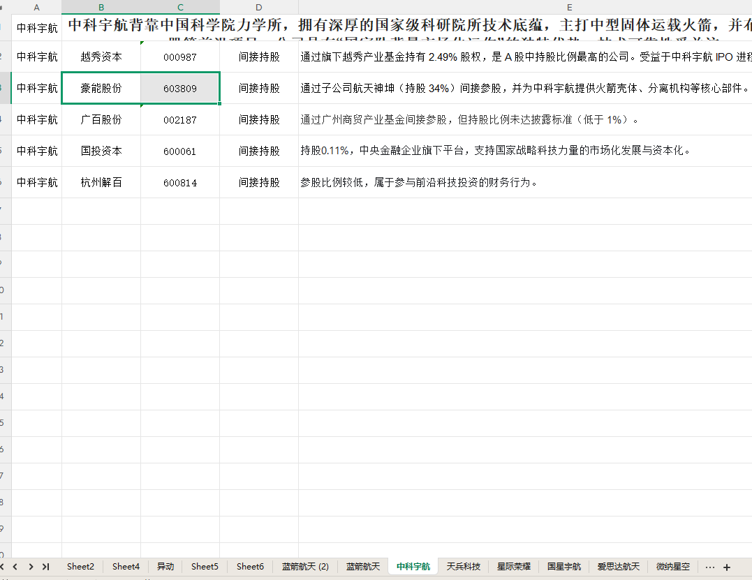Click description starting 通过子公司航天神坤
Screen dimensions: 752x580
click(524, 88)
